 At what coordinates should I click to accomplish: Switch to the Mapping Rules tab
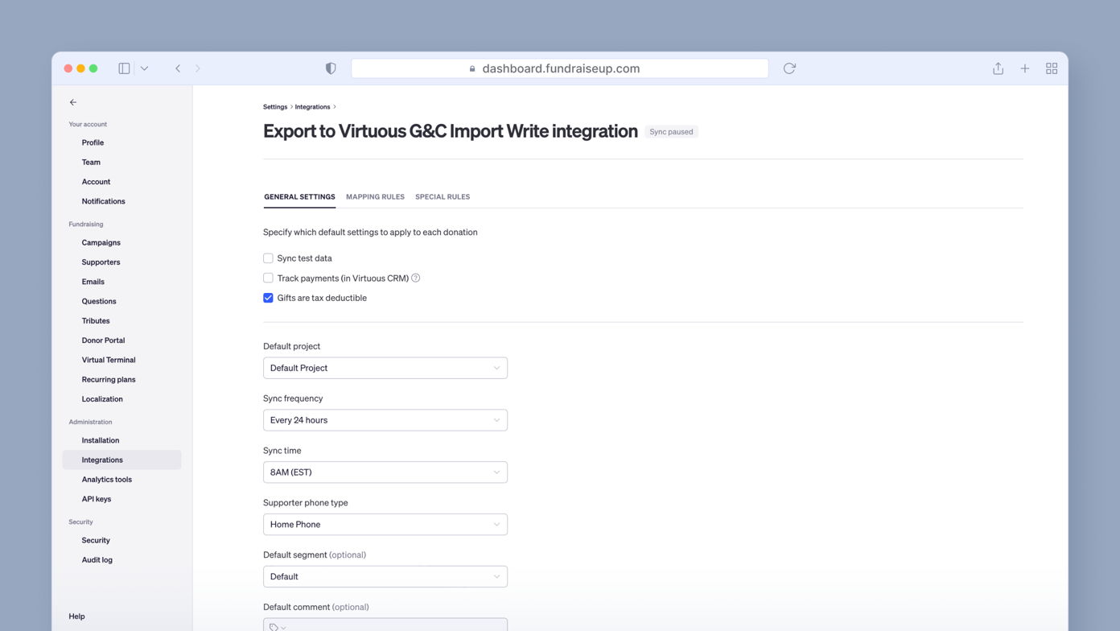[375, 197]
